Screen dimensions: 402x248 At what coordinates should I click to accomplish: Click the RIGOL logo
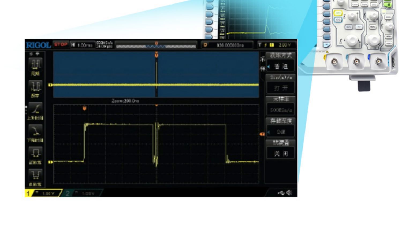[38, 45]
